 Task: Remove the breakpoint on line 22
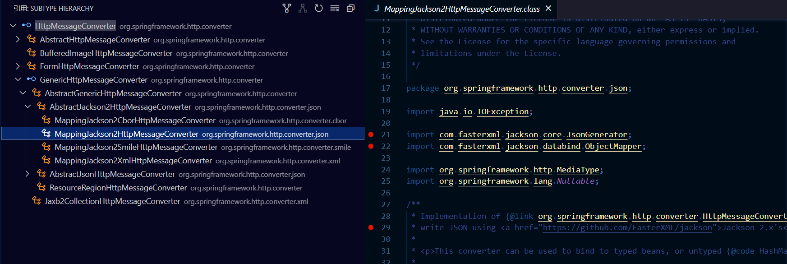coord(371,146)
